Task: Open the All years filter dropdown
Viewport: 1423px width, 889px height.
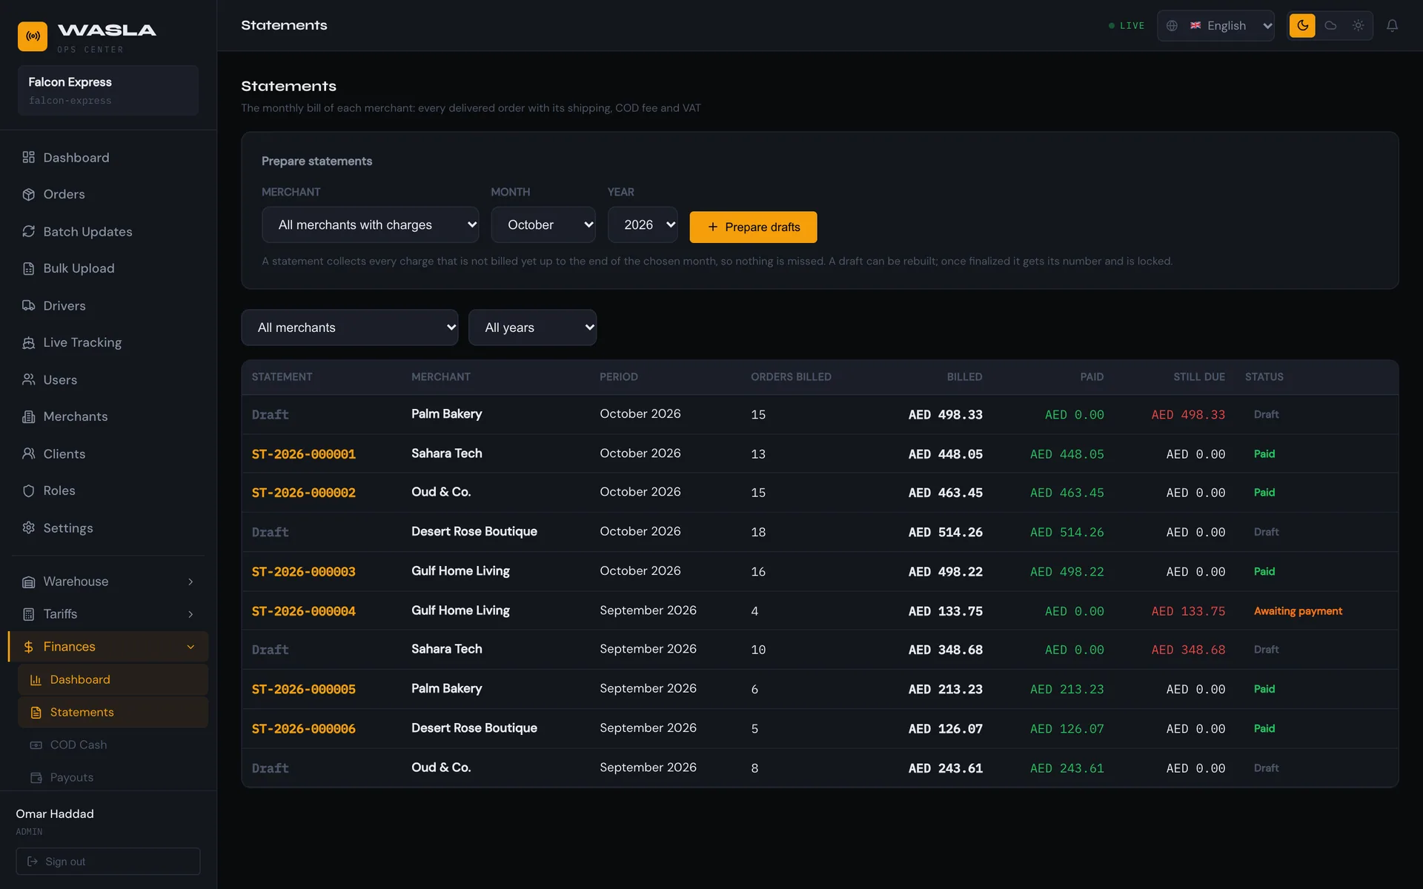Action: coord(532,327)
